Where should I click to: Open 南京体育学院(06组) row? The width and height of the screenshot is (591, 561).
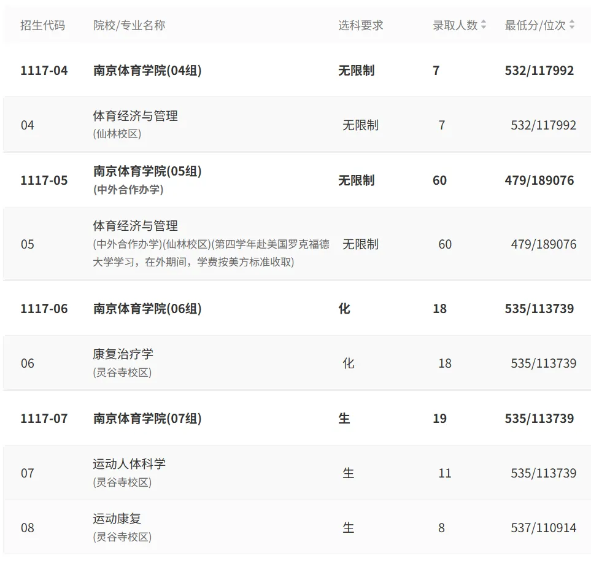147,308
